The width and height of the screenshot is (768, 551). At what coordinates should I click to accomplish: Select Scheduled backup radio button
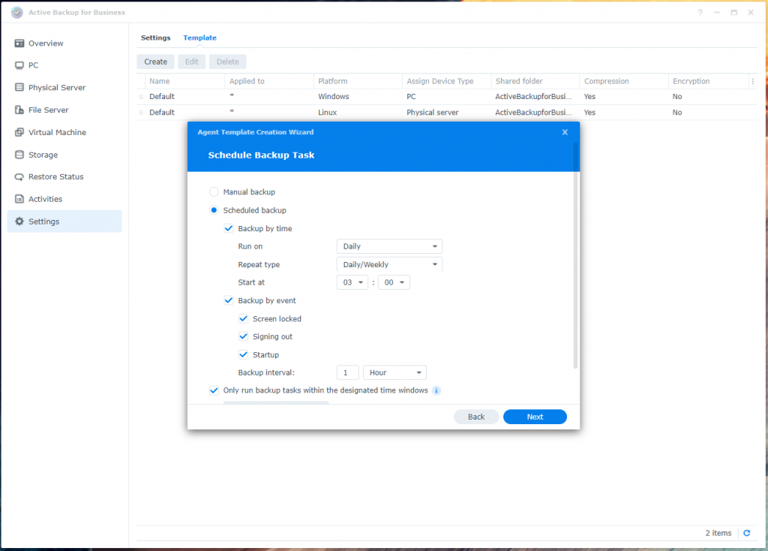click(x=214, y=209)
